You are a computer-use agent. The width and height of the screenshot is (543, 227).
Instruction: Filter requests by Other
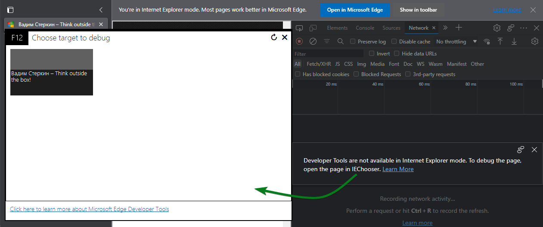point(477,64)
